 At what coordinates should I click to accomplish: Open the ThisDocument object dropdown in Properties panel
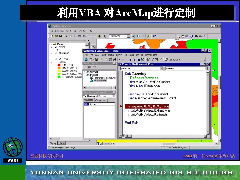114,96
